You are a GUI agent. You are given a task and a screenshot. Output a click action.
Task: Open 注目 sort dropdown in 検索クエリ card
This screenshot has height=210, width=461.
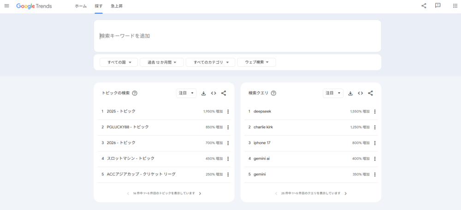333,93
